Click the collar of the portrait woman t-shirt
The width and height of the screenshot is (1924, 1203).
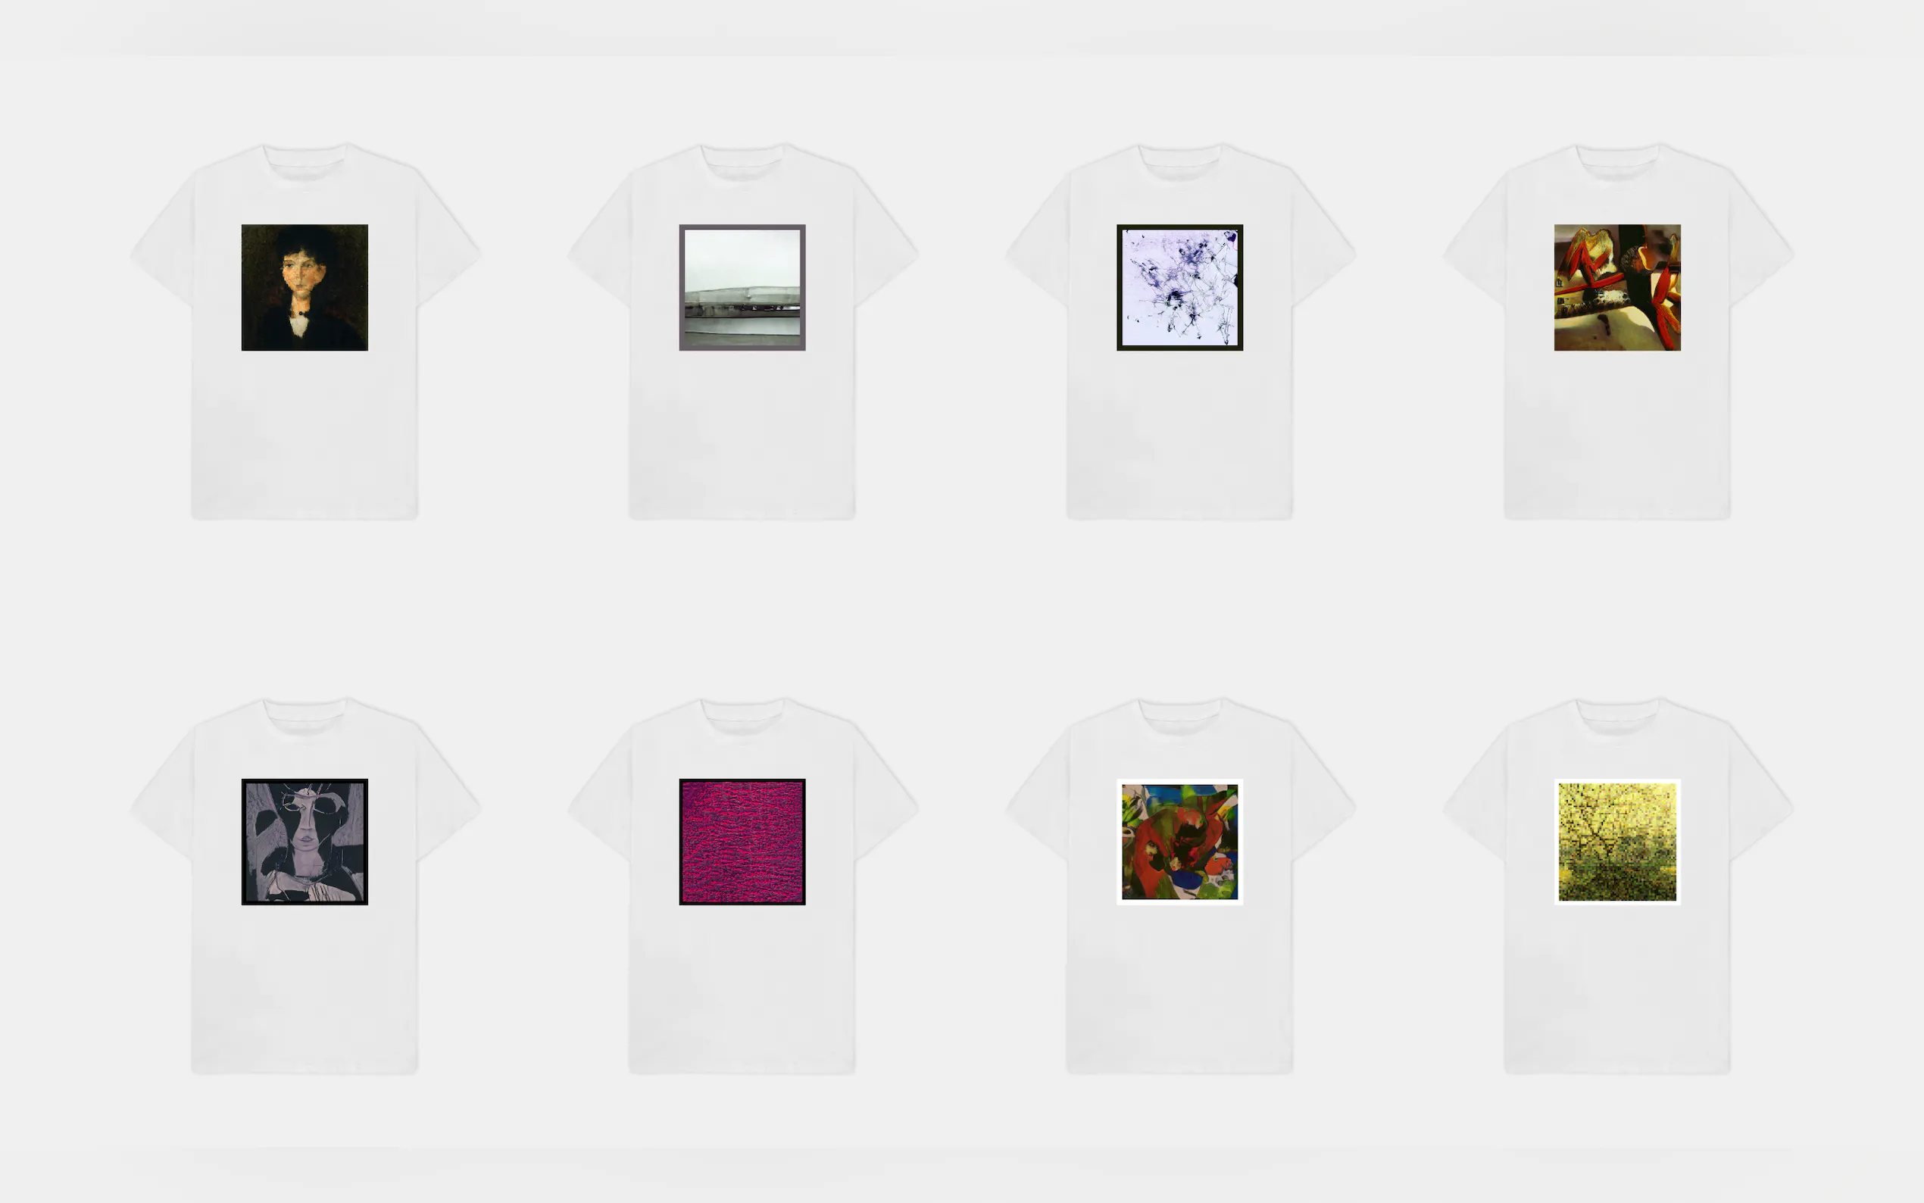[305, 162]
